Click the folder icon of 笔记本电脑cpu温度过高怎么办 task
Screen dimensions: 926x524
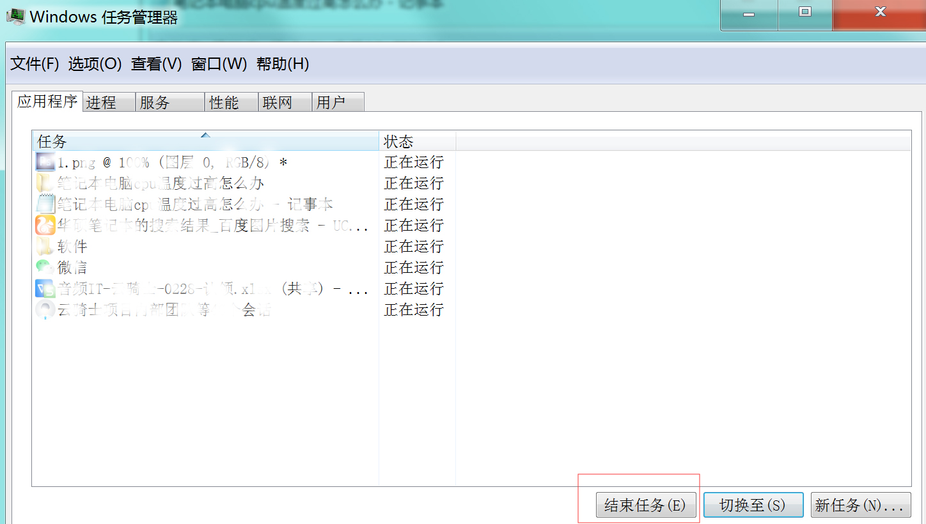tap(45, 183)
